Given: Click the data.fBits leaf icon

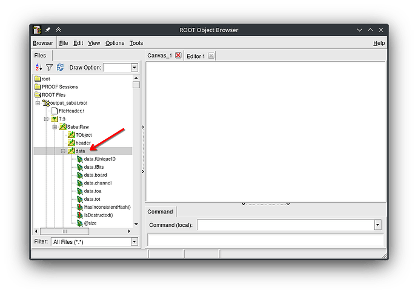Looking at the screenshot, I should (80, 167).
